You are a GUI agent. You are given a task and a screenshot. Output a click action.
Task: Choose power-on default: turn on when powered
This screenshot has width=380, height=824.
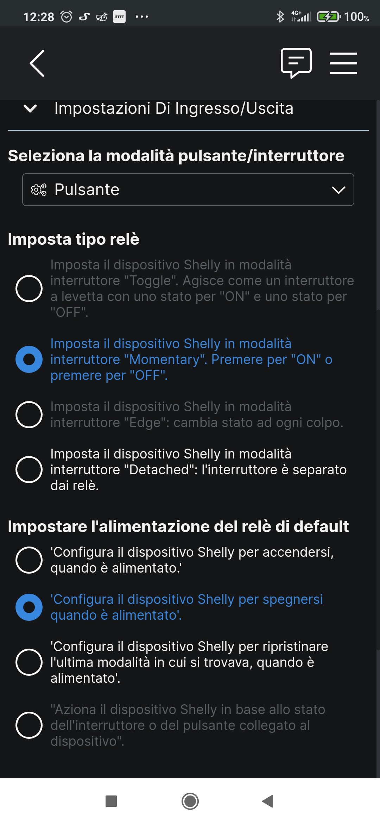(29, 560)
